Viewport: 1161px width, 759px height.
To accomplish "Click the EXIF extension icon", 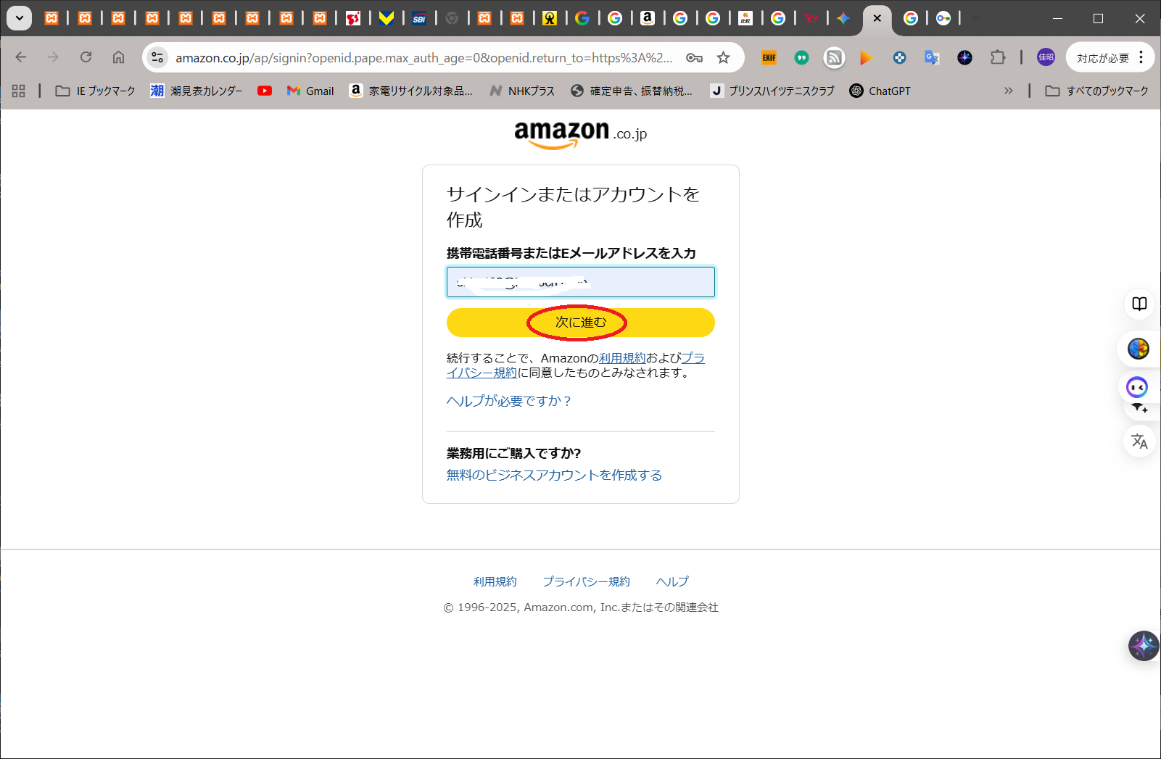I will point(769,57).
